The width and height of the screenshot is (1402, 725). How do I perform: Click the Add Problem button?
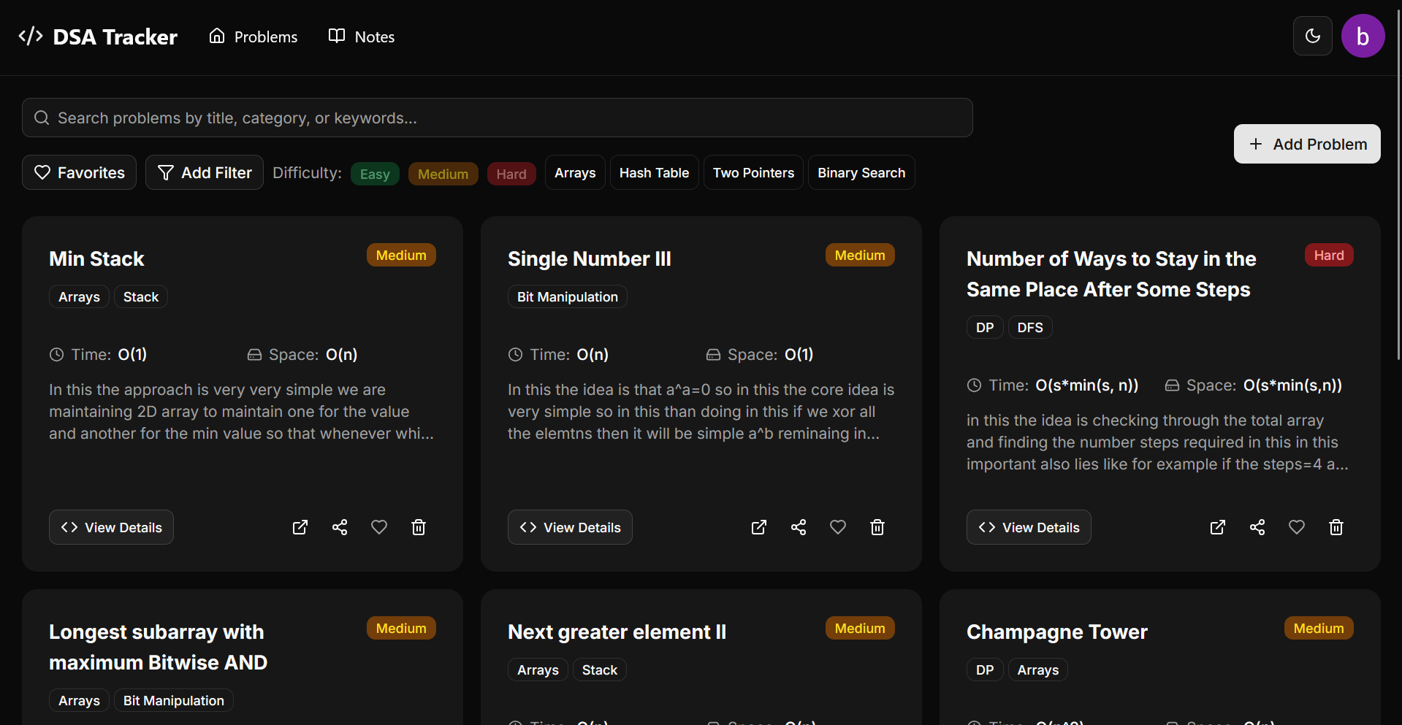1307,144
